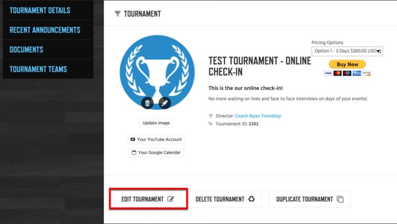Click the trash icon on tournament image
The image size is (397, 224).
(x=147, y=103)
